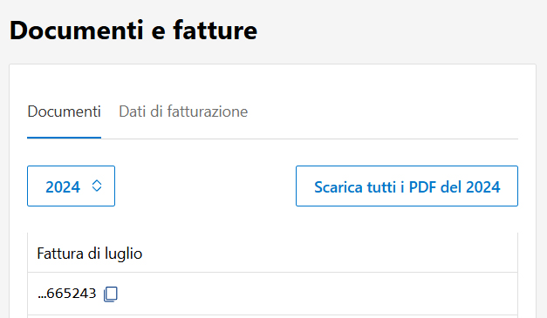Select the Documenti tab
This screenshot has height=318, width=547.
pyautogui.click(x=65, y=112)
